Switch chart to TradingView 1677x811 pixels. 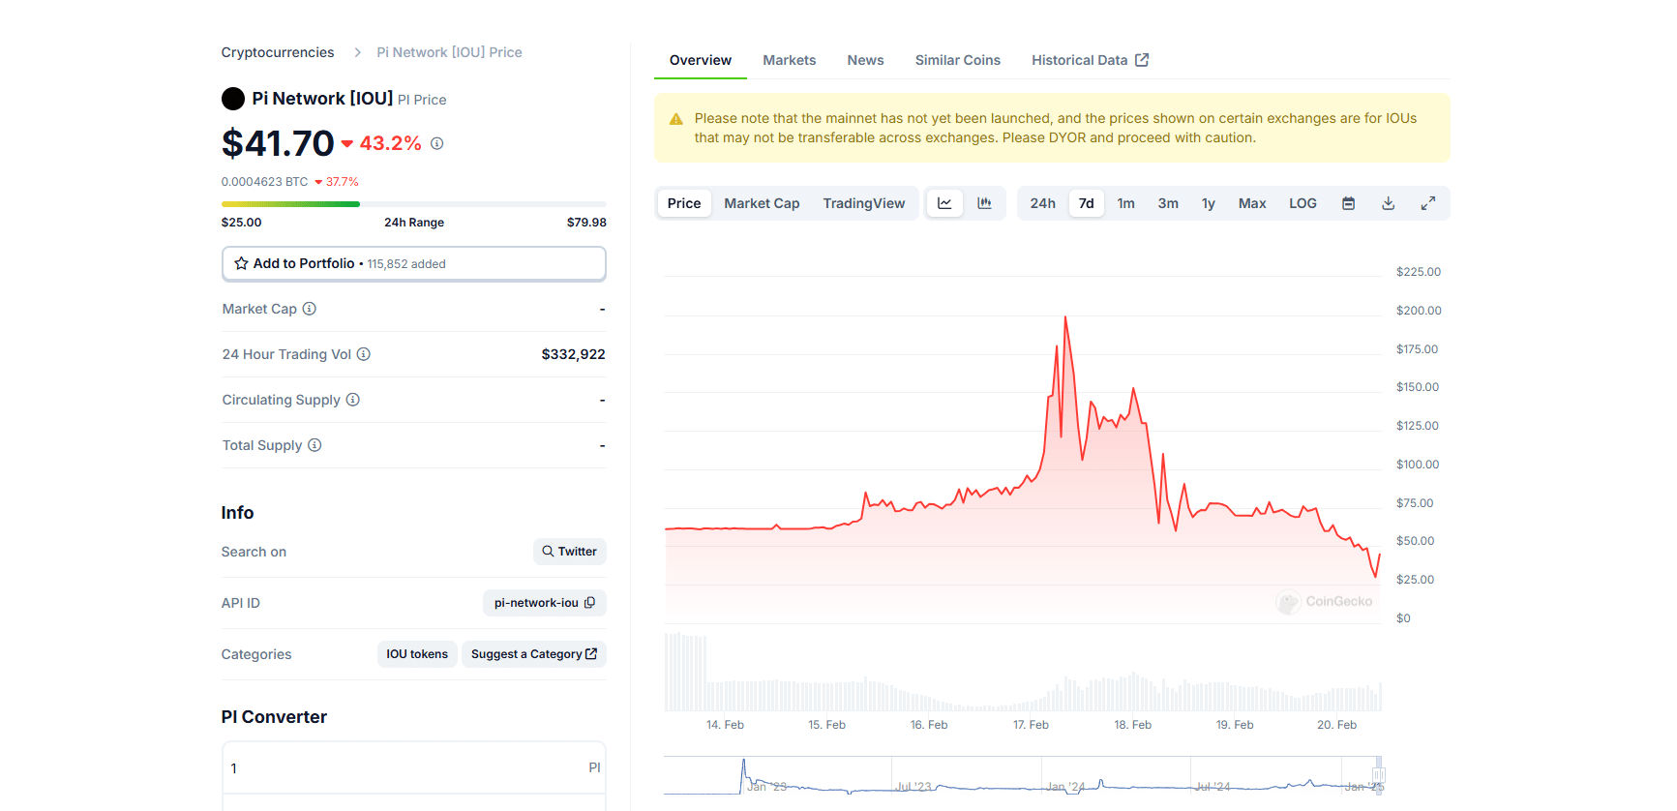864,203
